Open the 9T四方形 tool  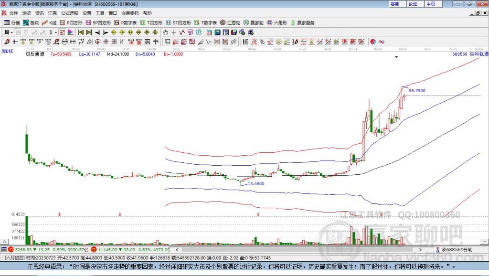click(179, 23)
